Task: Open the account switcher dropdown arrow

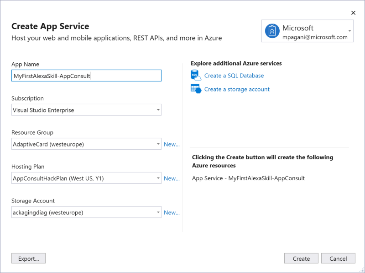Action: click(349, 31)
